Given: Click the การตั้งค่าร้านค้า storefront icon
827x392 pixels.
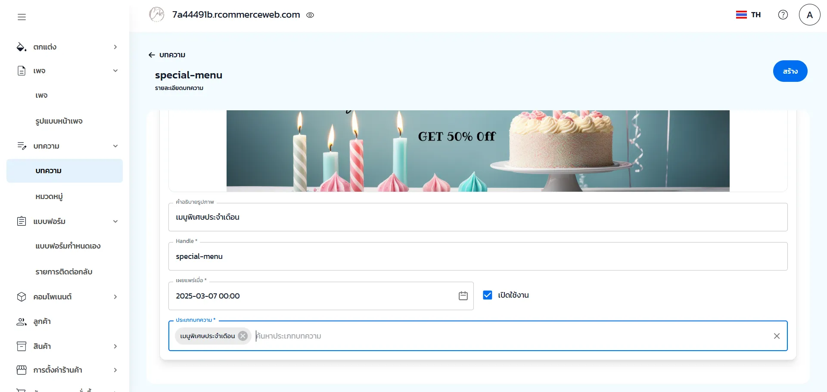Looking at the screenshot, I should [22, 370].
